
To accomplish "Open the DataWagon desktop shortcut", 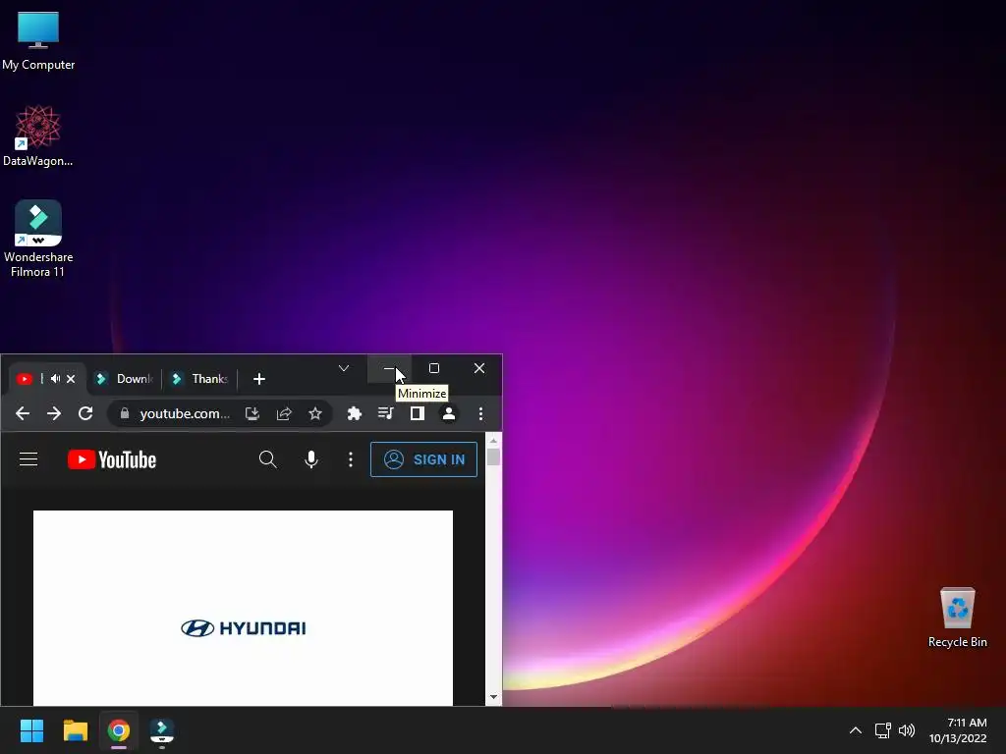I will (38, 136).
